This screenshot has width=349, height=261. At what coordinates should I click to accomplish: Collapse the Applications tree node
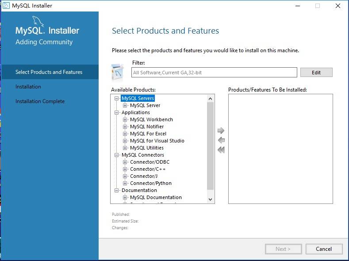pyautogui.click(x=116, y=113)
